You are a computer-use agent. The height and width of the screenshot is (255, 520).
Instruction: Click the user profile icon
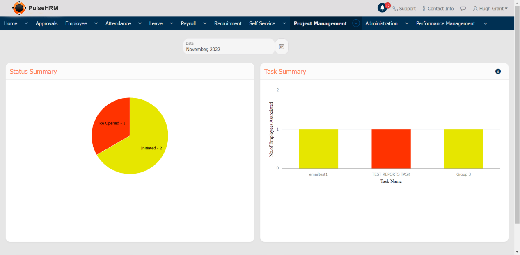pyautogui.click(x=475, y=9)
